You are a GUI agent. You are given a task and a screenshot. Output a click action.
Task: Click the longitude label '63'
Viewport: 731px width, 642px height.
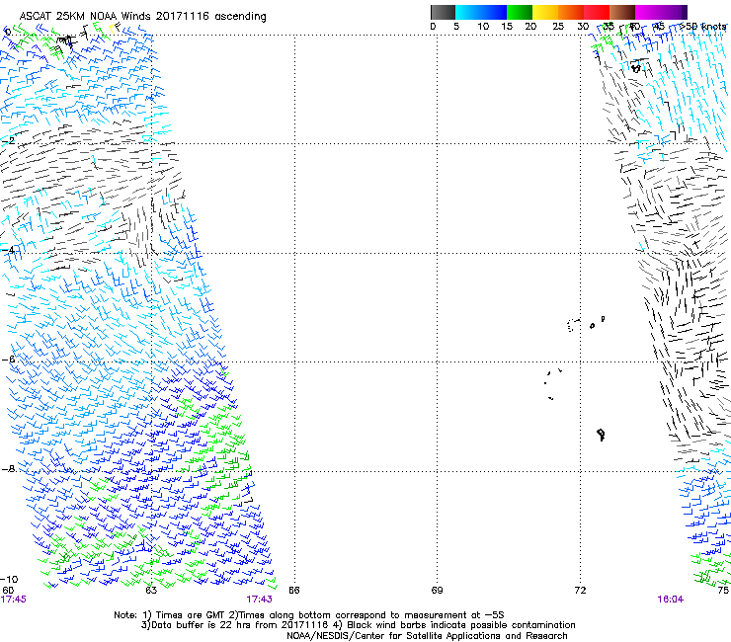151,590
